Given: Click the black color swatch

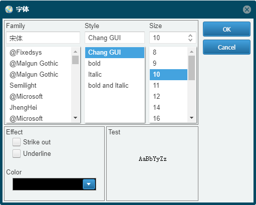Looking at the screenshot, I should 48,184.
